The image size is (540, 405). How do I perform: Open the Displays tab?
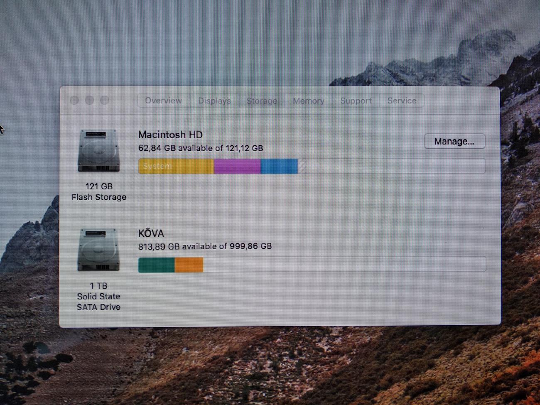(x=214, y=101)
